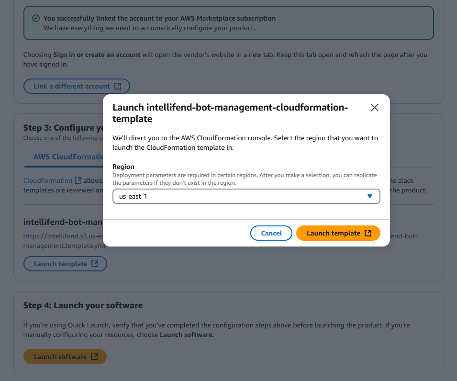The width and height of the screenshot is (457, 381).
Task: Click the background Launch template outlined button
Action: tap(65, 264)
